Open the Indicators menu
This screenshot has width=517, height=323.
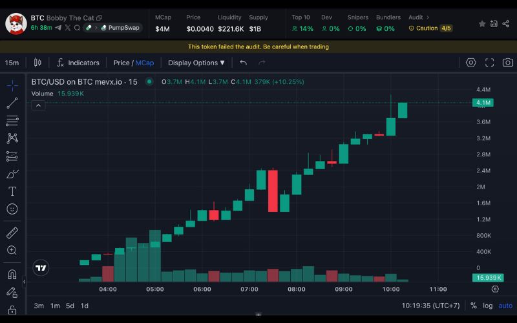click(x=78, y=63)
